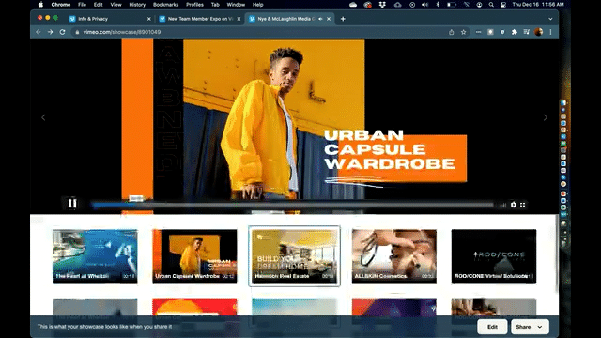Expand the tab search chevron
The image size is (601, 338).
550,19
